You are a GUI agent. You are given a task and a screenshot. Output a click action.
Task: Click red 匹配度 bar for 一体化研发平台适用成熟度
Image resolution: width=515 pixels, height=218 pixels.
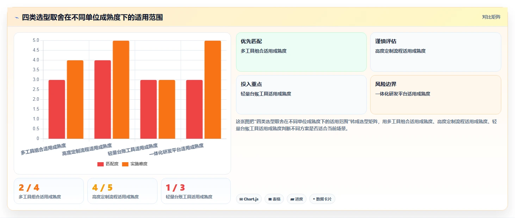[x=194, y=109]
